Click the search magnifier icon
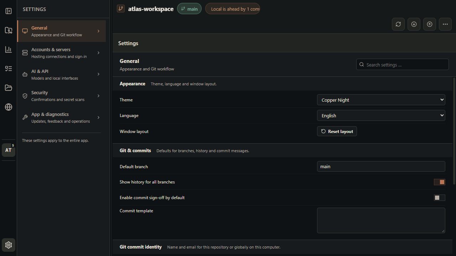This screenshot has width=456, height=256. click(x=362, y=64)
